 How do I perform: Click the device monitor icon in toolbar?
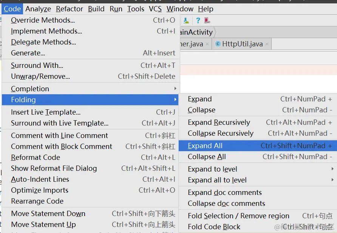[x=207, y=21]
